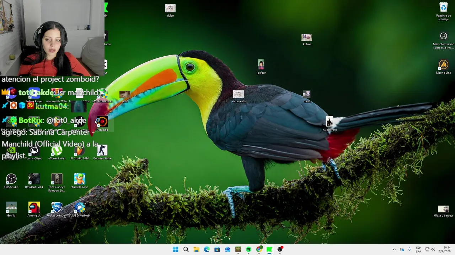Launch Counter-Strike desktop shortcut
Viewport: 455px width, 255px height.
[x=102, y=153]
